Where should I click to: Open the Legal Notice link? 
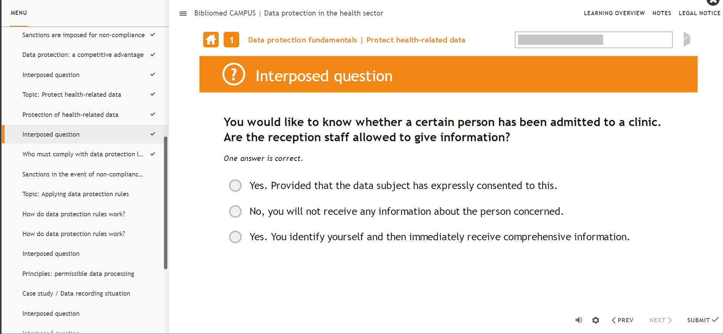click(699, 13)
